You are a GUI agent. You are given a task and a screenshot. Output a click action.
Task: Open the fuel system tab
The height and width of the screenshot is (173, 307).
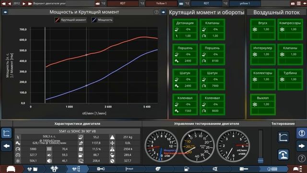pos(187,169)
